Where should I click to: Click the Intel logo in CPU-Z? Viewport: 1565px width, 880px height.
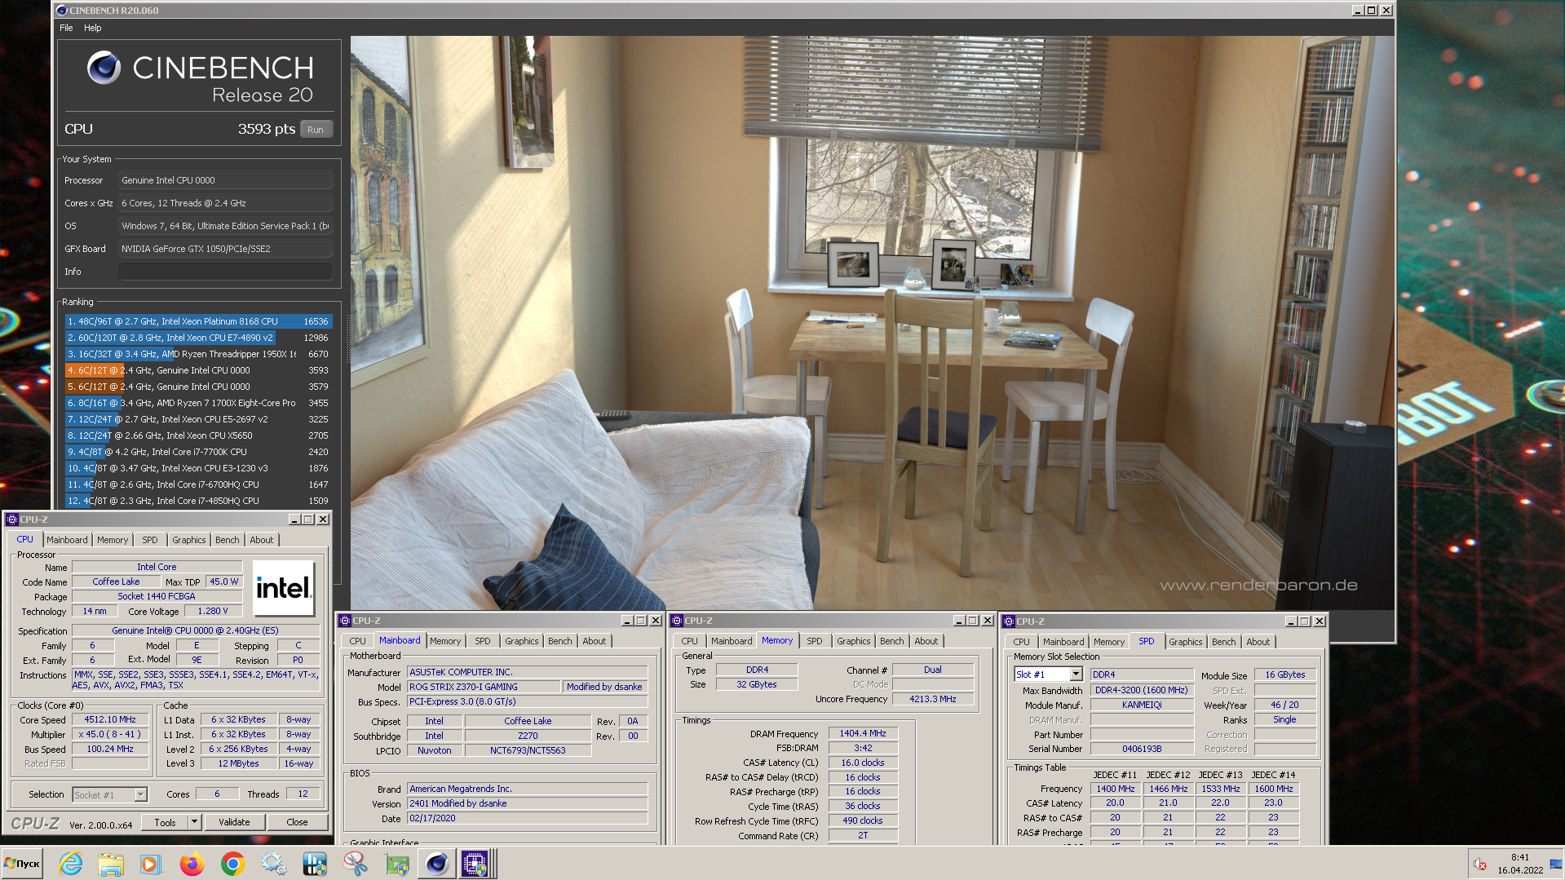tap(283, 587)
